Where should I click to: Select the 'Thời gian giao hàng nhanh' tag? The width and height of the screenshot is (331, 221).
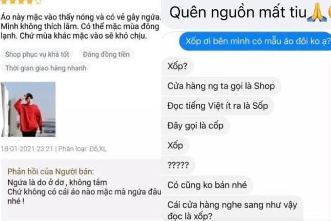[46, 68]
